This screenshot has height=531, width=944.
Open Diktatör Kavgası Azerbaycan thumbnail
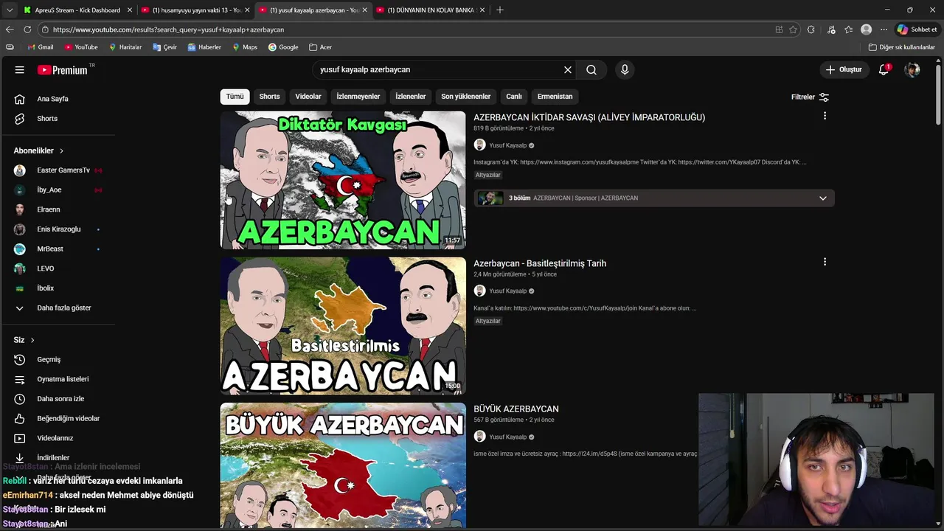(x=343, y=180)
